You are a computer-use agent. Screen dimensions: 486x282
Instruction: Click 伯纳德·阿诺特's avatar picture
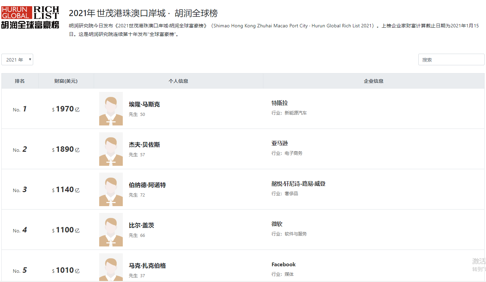pyautogui.click(x=111, y=189)
